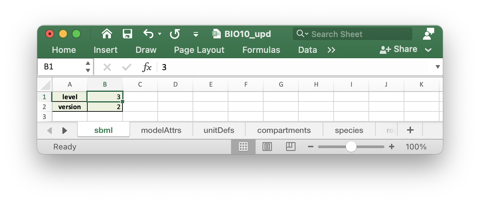Switch to Page Break Preview view icon

pos(290,146)
